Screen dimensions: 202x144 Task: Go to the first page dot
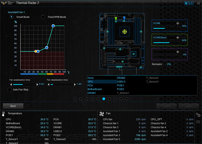(75, 99)
